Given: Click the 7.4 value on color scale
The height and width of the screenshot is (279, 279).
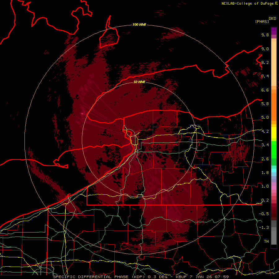Looking at the screenshot, I should [265, 76].
